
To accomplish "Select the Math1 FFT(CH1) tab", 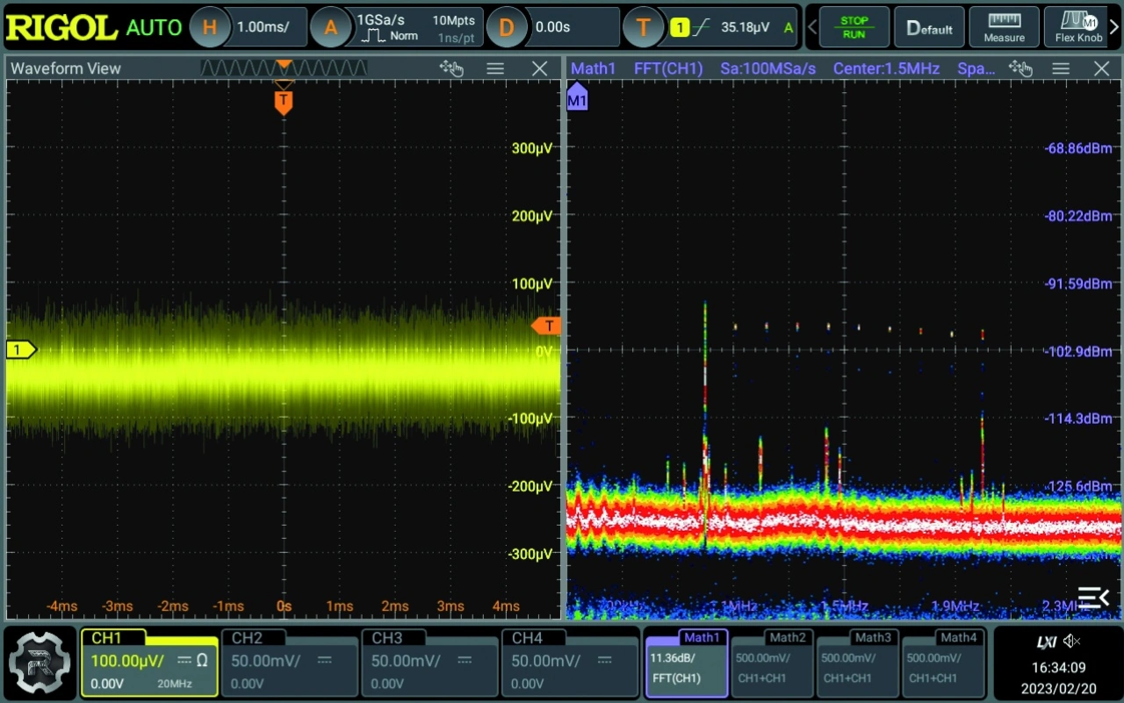I will pos(686,663).
